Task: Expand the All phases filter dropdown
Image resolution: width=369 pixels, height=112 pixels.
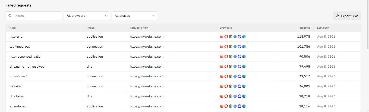Action: (135, 16)
